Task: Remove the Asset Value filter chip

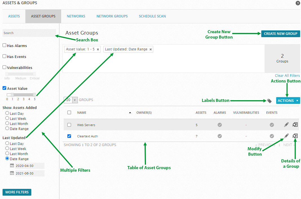Action: (x=98, y=49)
